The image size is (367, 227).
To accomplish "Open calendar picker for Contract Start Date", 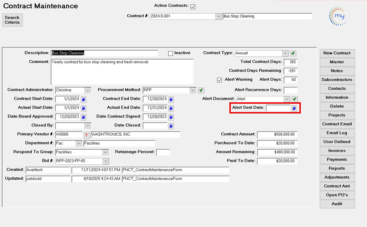I will pyautogui.click(x=84, y=99).
